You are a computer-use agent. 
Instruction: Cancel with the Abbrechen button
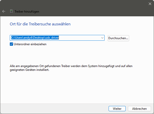coord(139,108)
